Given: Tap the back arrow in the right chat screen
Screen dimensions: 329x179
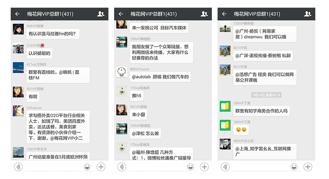Looking at the screenshot, I should click(224, 14).
